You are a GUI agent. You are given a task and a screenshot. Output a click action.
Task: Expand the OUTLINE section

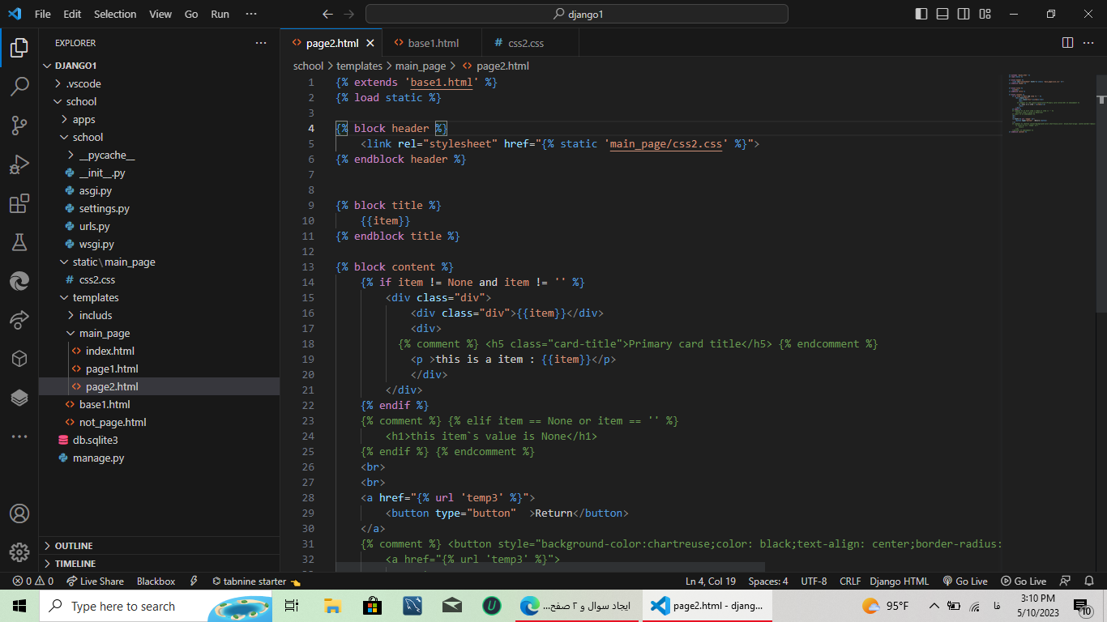74,546
